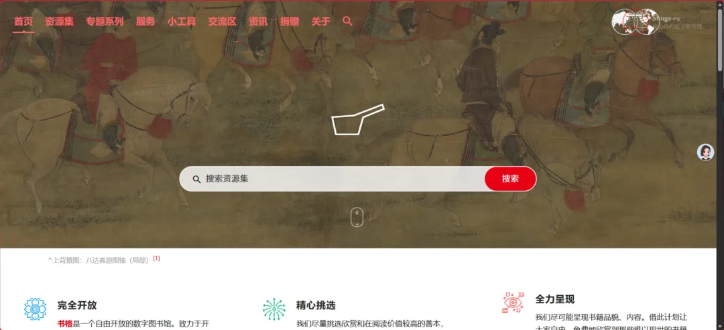Screen dimensions: 724x330
Task: Click the magnifier icon inside search box
Action: 196,179
